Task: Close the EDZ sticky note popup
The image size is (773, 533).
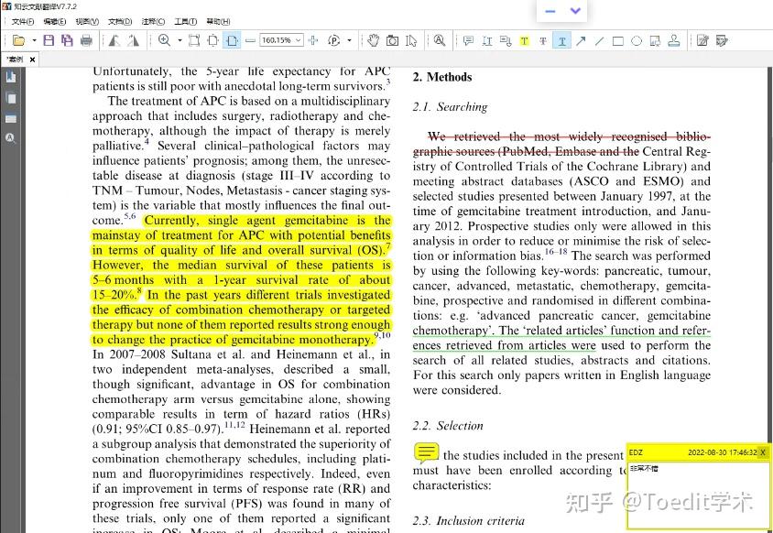Action: click(763, 452)
